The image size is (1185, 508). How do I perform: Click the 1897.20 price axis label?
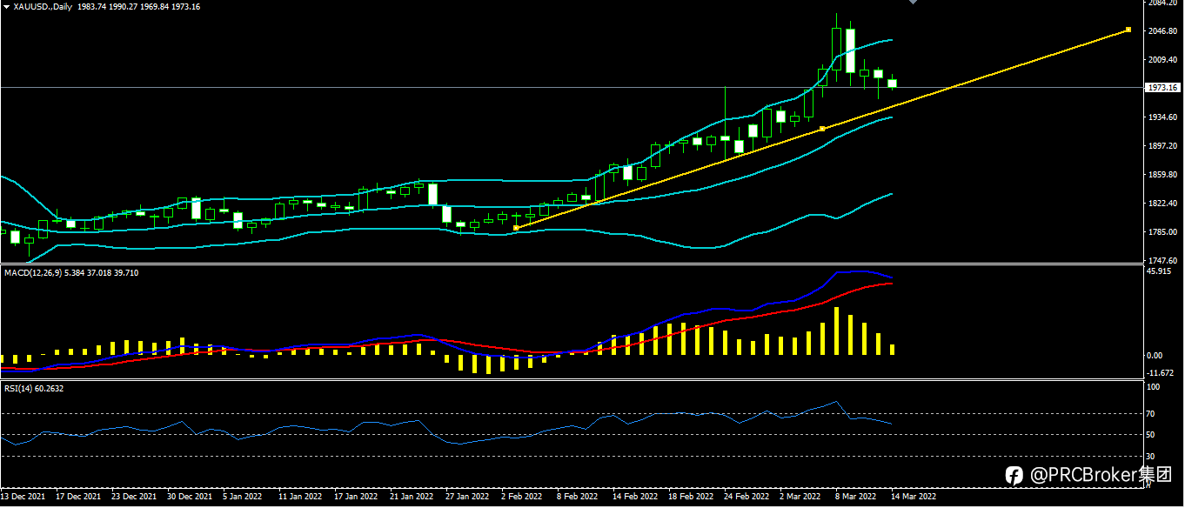pyautogui.click(x=1163, y=146)
